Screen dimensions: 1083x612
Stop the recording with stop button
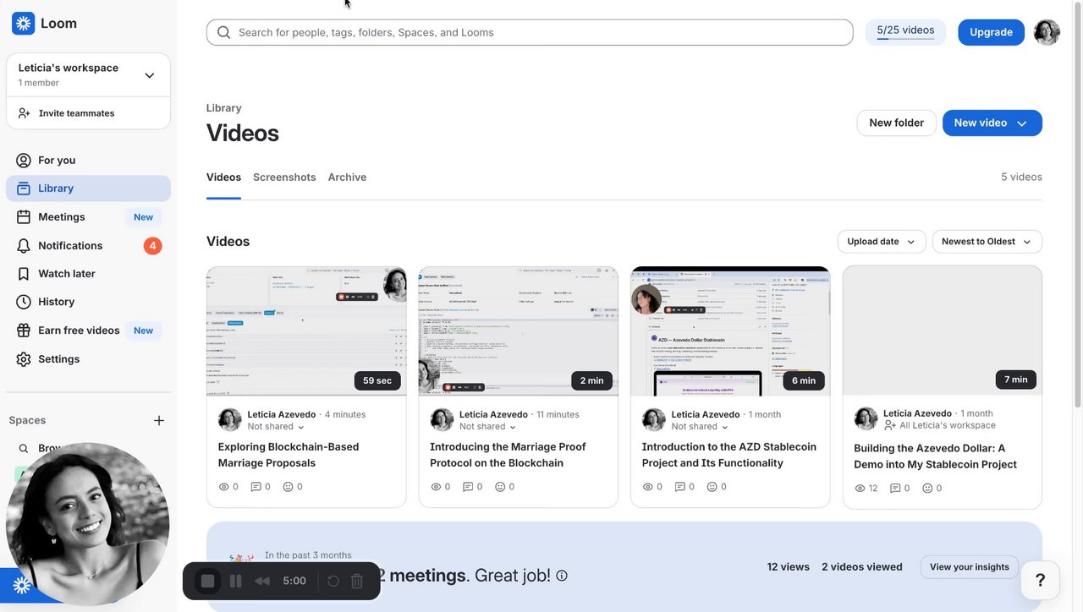click(x=208, y=581)
